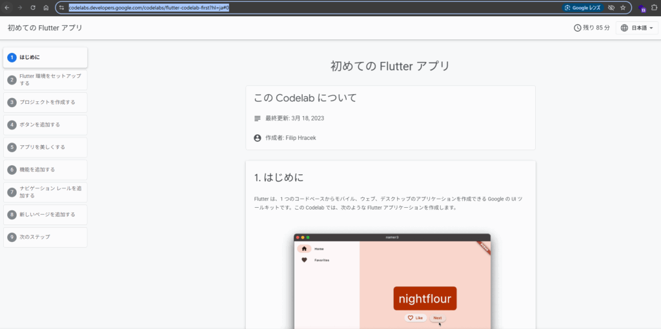
Task: Select step 5 アプリを美しくする
Action: 45,148
